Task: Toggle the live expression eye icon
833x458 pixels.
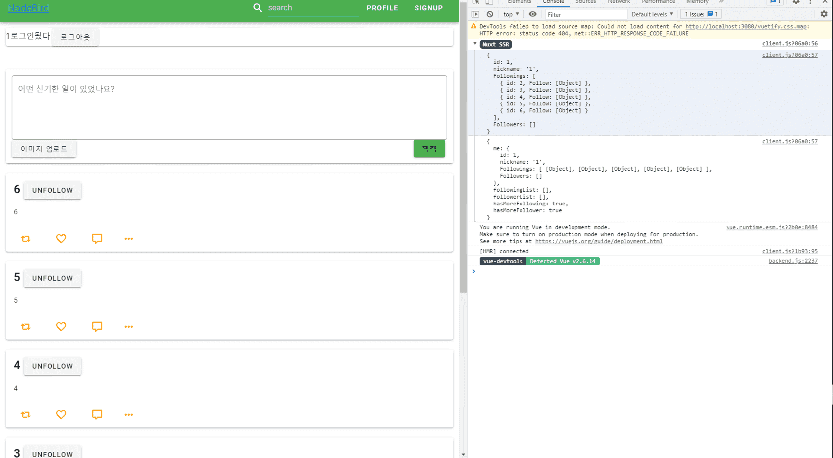Action: [x=532, y=14]
